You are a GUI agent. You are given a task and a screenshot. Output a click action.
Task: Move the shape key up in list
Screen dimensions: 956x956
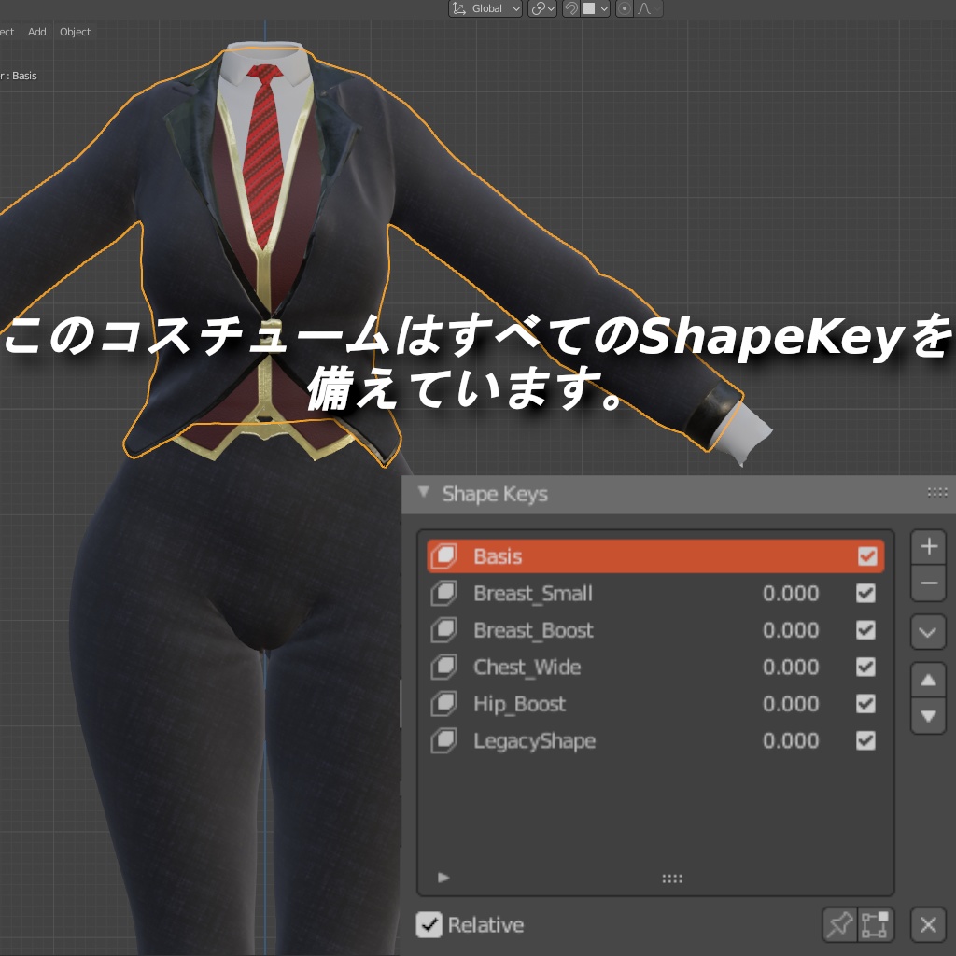(x=929, y=680)
